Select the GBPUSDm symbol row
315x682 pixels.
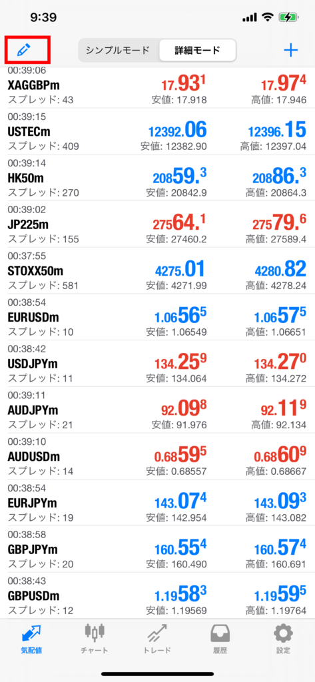pos(157,595)
